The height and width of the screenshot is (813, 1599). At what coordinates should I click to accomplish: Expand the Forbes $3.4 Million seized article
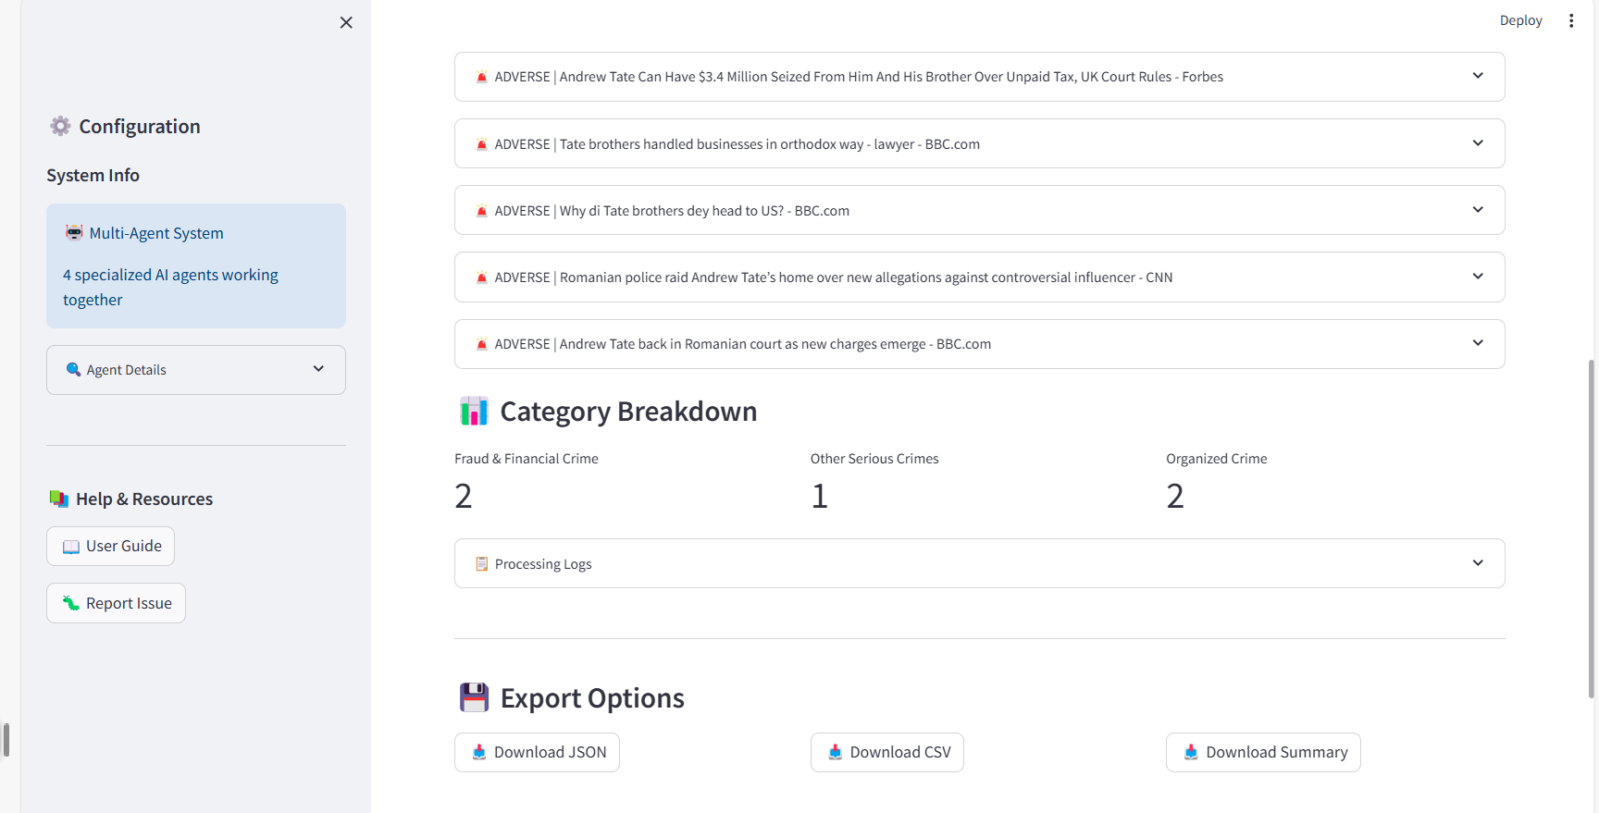979,77
